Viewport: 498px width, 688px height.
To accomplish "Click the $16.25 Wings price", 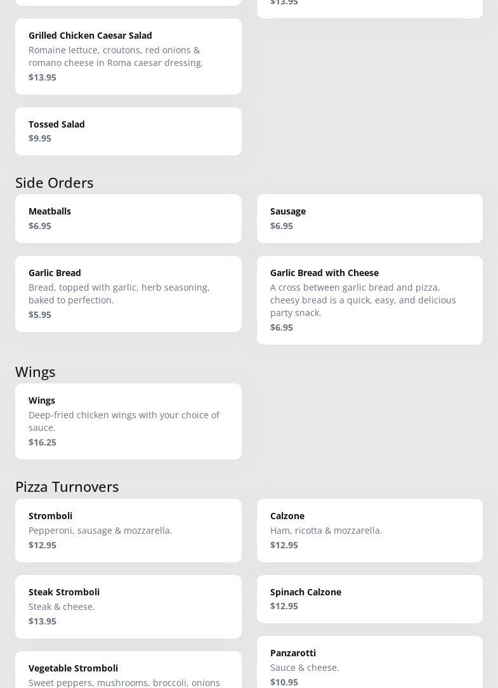I will (43, 442).
